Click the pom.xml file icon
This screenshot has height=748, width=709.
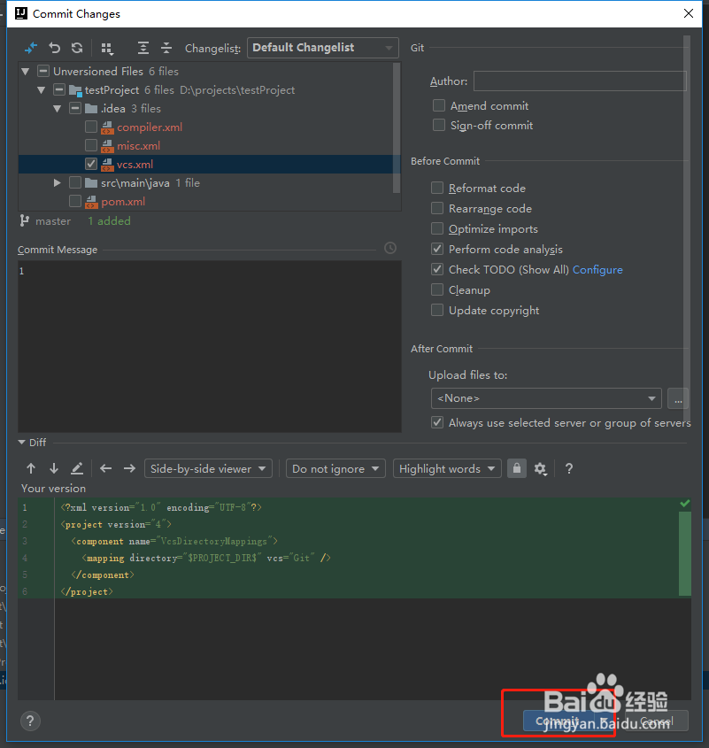point(91,202)
